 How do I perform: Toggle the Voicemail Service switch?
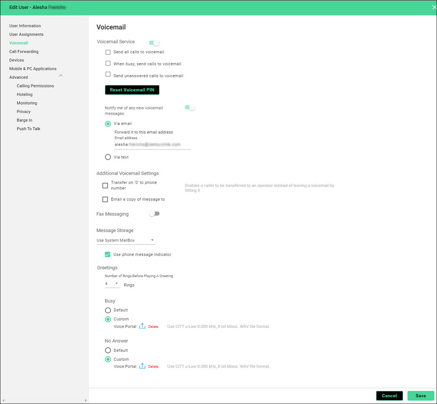(154, 43)
